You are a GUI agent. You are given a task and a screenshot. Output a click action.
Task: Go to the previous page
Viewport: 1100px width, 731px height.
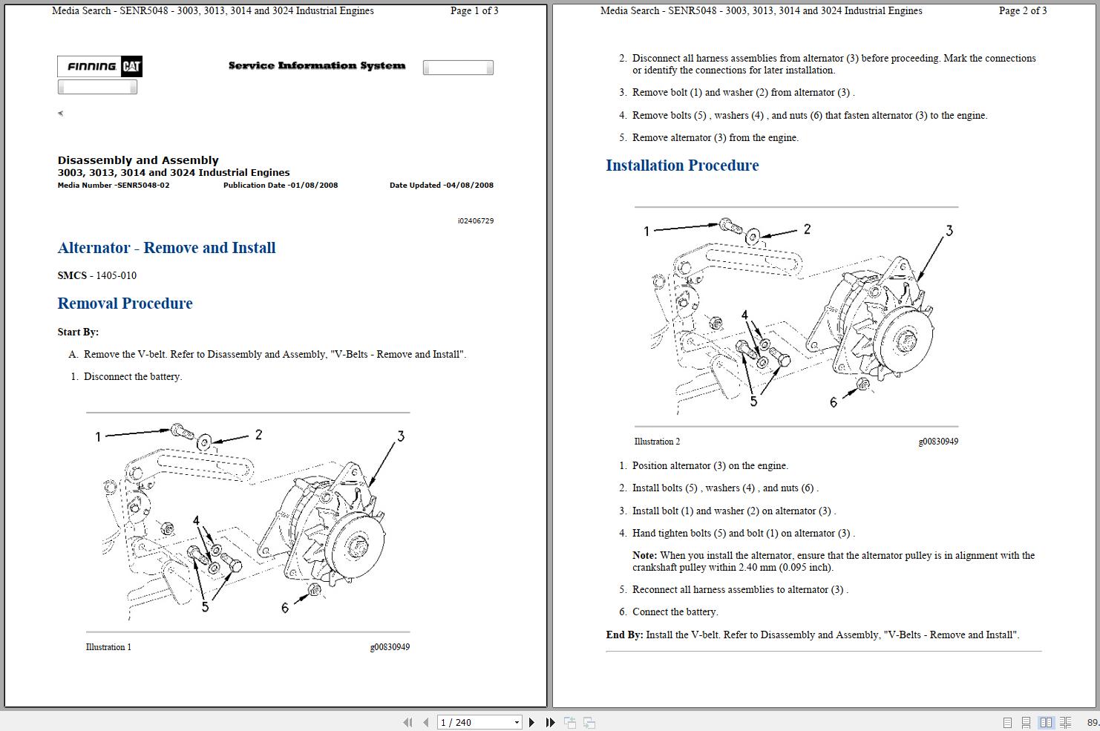pos(425,721)
